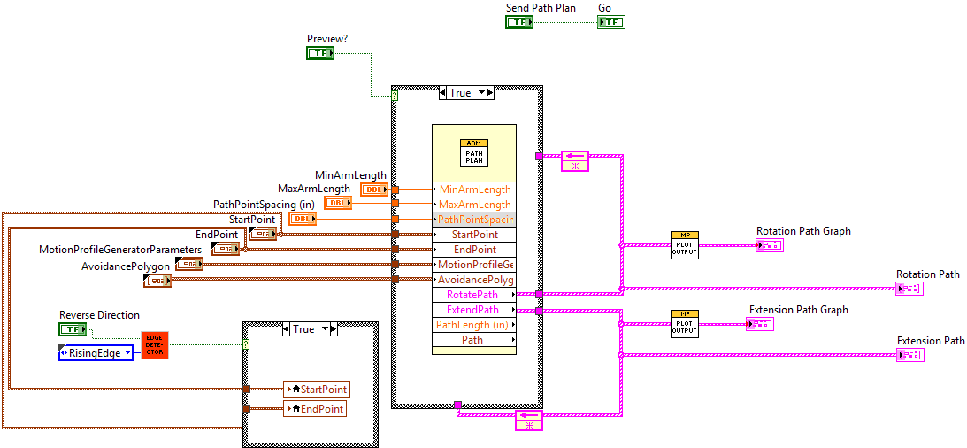Click the Go boolean indicator
Viewport: 967px width, 448px height.
coord(610,22)
